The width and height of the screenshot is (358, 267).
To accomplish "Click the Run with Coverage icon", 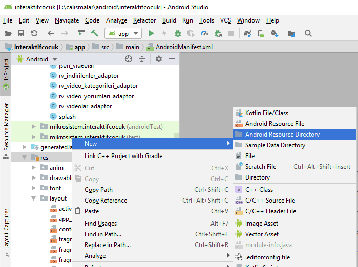I will click(x=191, y=33).
